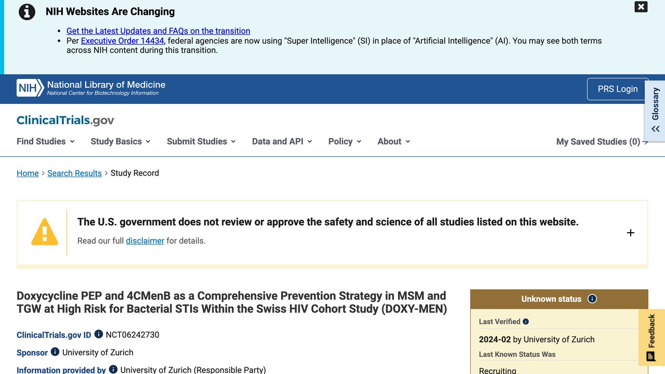Click the PRS Login button

[x=618, y=89]
